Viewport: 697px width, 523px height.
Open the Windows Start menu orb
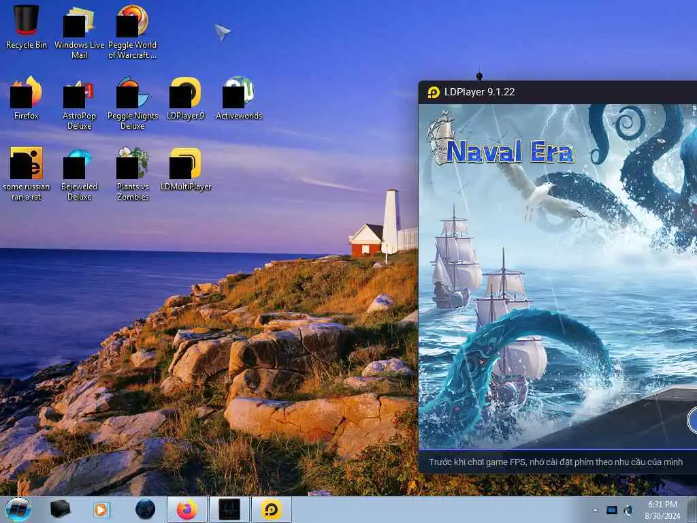point(18,509)
